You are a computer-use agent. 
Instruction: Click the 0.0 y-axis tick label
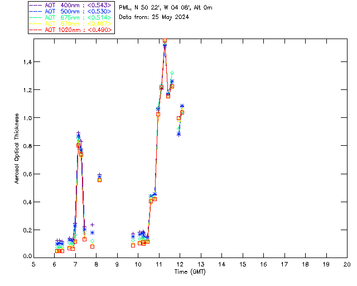pyautogui.click(x=27, y=256)
